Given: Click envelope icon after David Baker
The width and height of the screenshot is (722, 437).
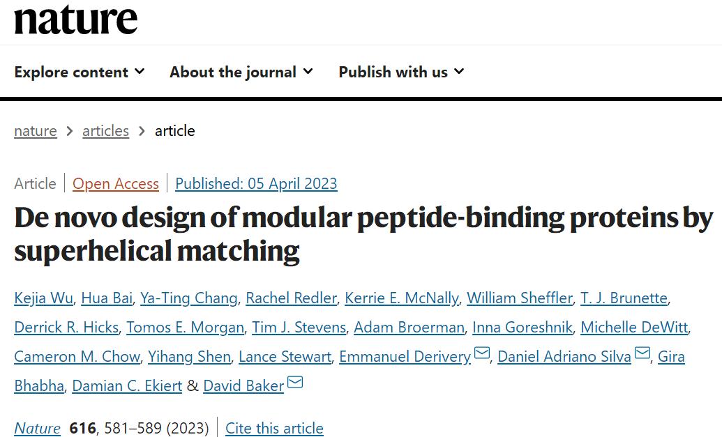Looking at the screenshot, I should coord(295,383).
